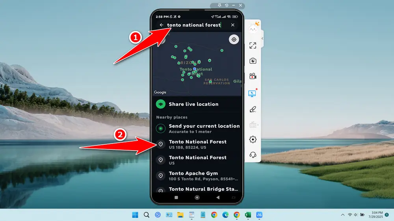Tap the back arrow in search bar
This screenshot has height=221, width=394.
[161, 25]
